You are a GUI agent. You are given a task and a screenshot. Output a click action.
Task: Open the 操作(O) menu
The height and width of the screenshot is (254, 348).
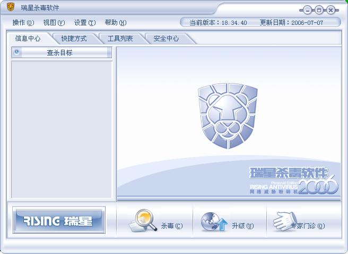(x=23, y=23)
